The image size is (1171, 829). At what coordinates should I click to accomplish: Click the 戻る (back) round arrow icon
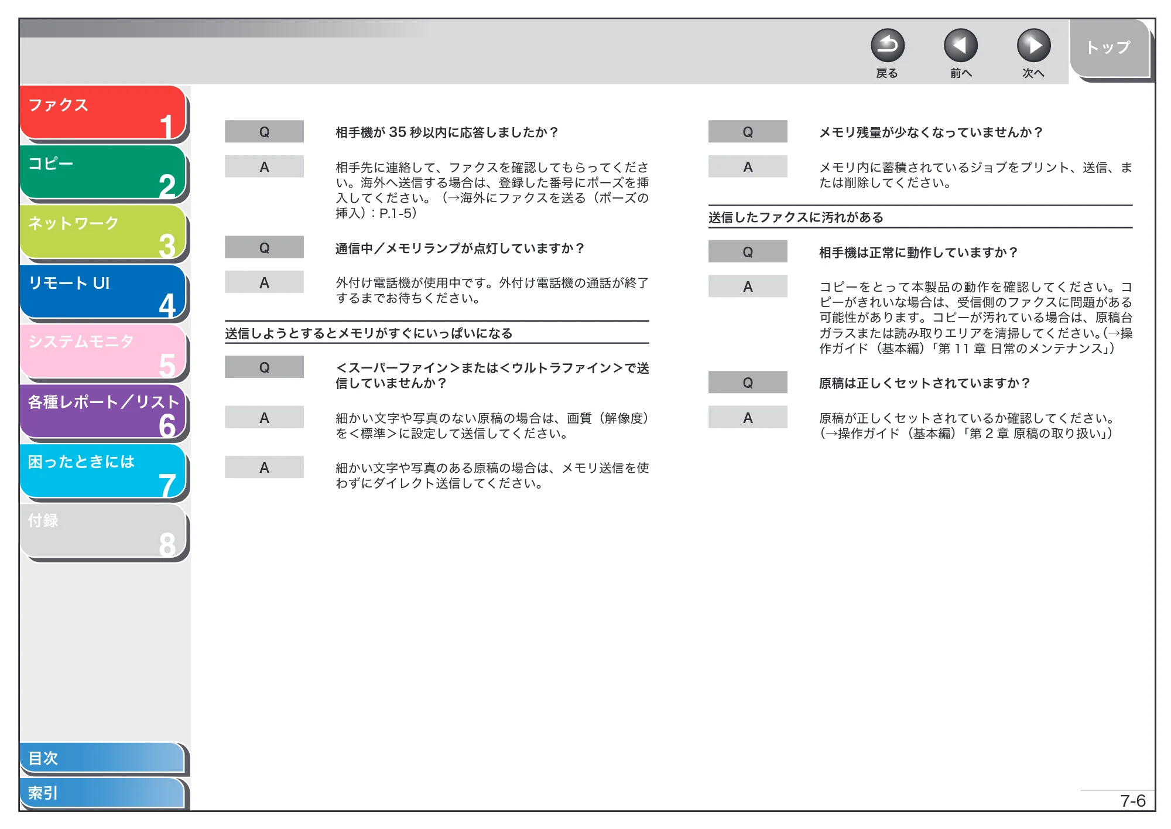(x=887, y=46)
